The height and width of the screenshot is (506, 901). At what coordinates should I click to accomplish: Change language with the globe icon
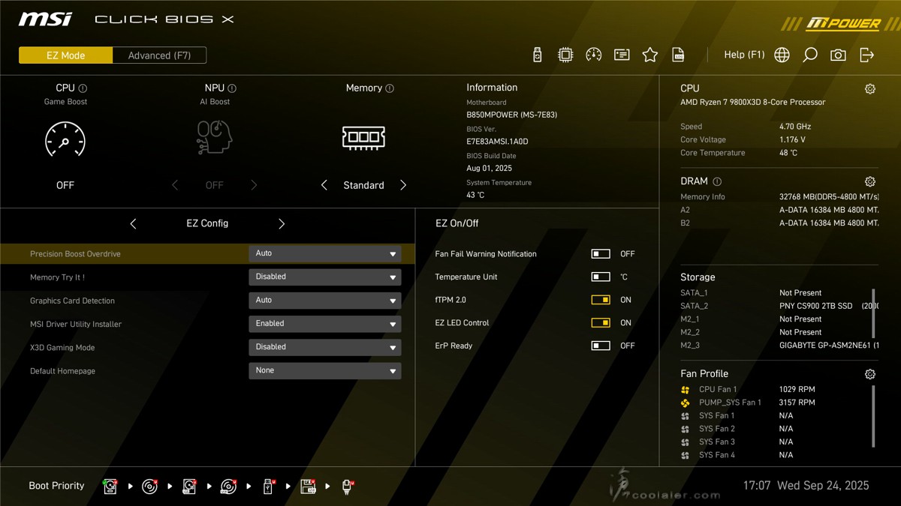(782, 55)
